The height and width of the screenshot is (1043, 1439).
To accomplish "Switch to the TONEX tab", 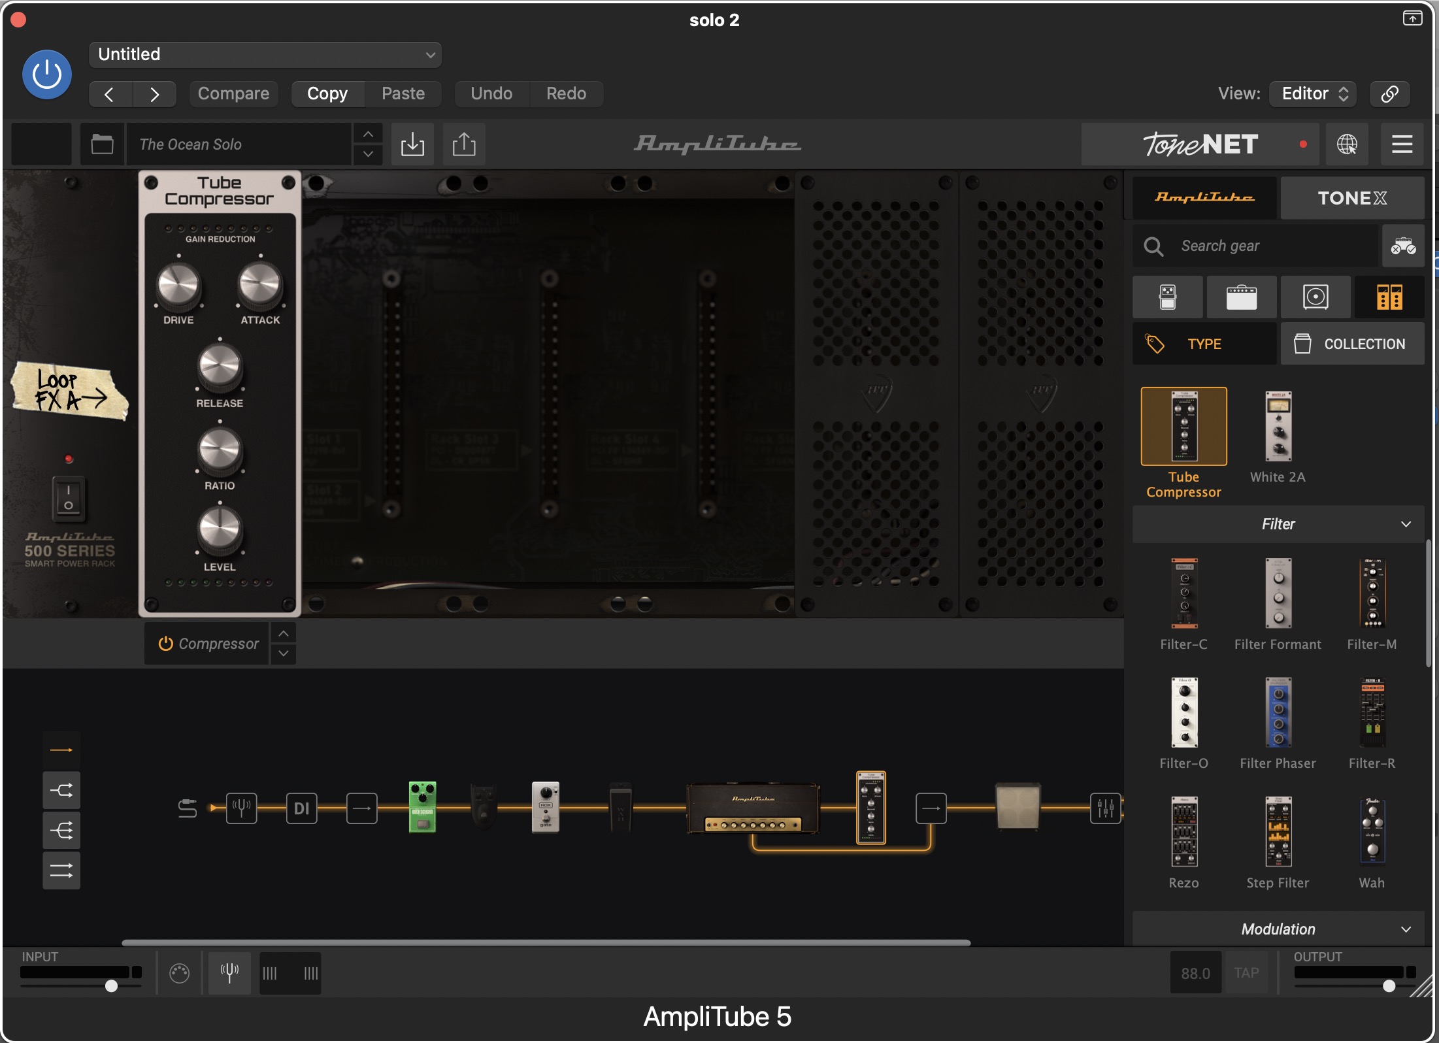I will [x=1351, y=198].
